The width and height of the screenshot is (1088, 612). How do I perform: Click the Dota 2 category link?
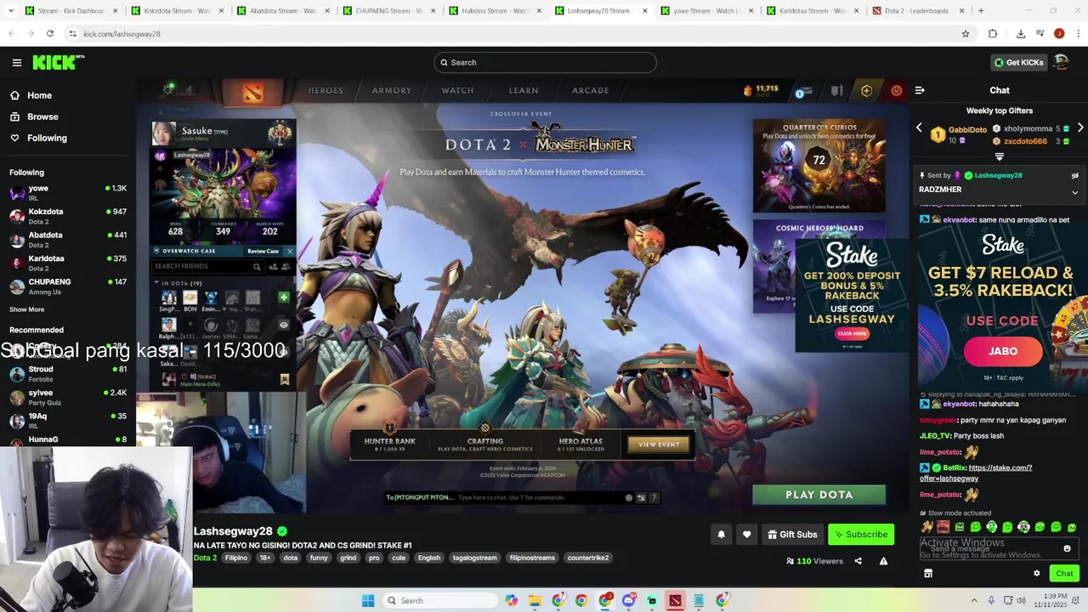click(205, 558)
